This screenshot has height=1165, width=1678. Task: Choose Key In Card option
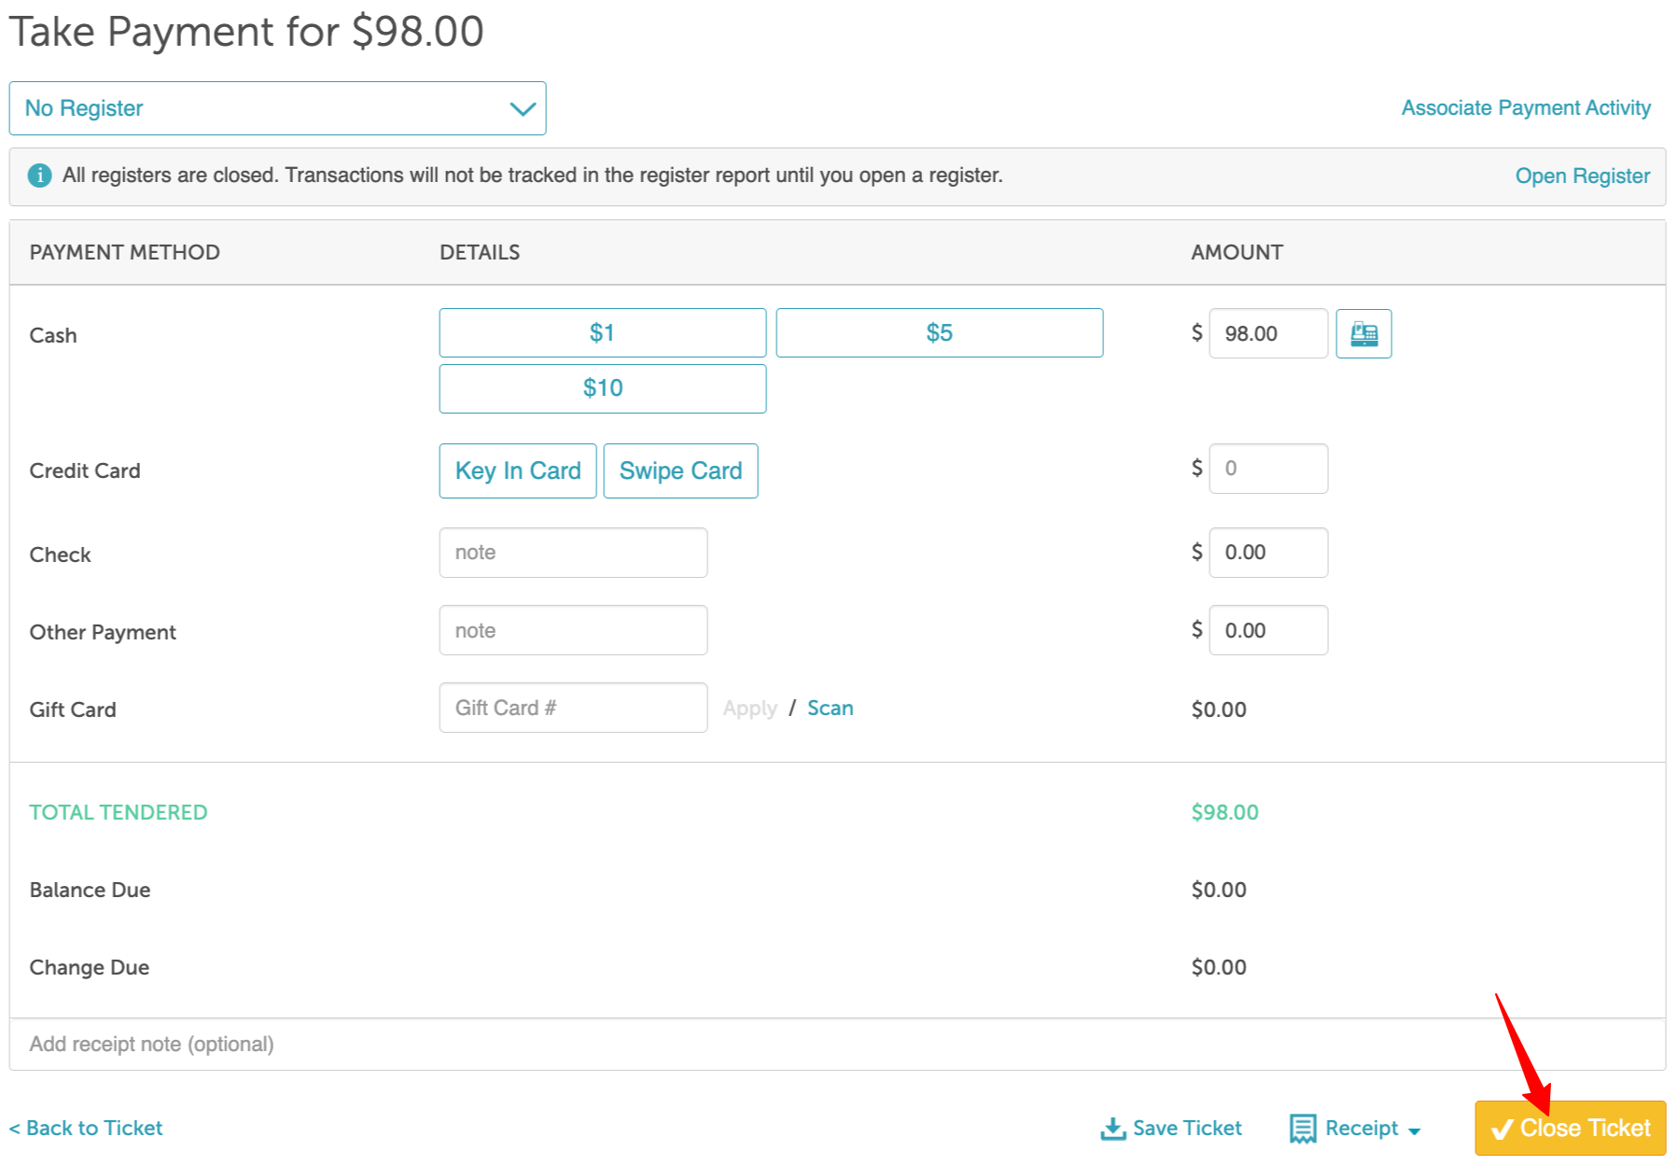tap(518, 470)
